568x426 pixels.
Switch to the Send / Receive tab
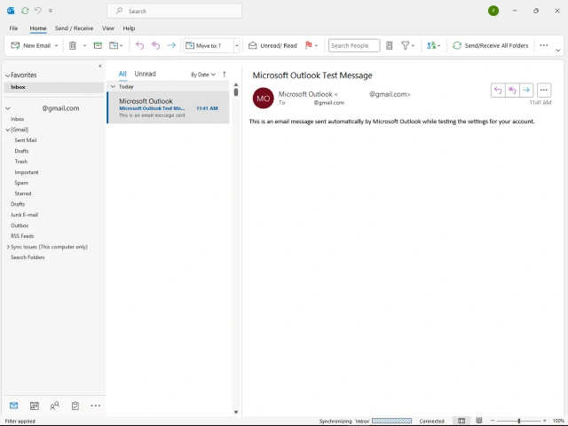click(74, 28)
